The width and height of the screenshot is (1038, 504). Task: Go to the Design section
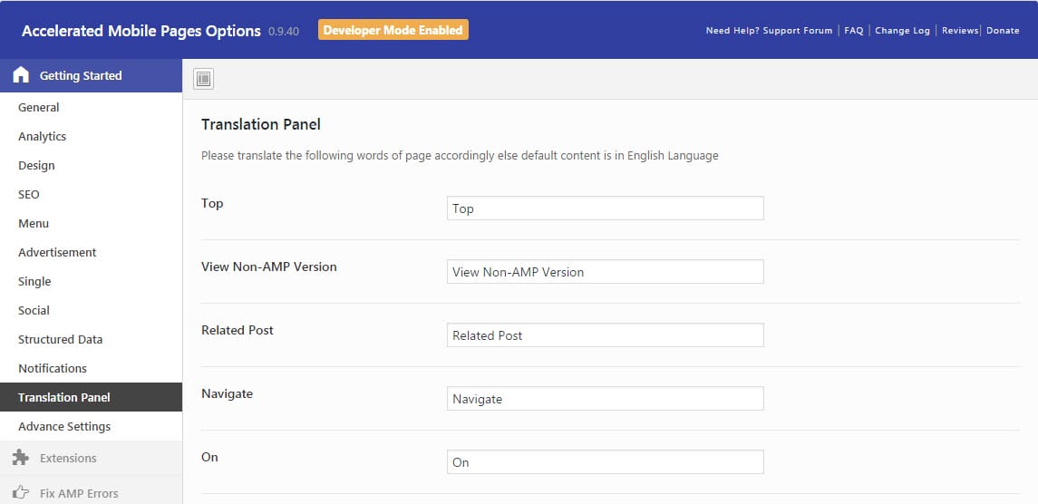click(x=36, y=165)
